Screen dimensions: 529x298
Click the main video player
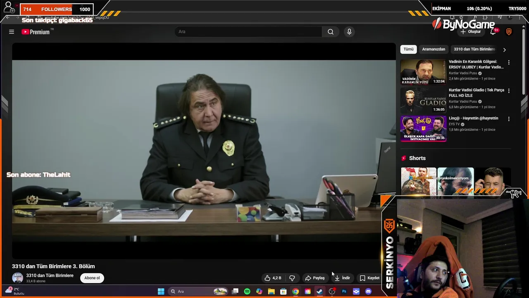(204, 151)
